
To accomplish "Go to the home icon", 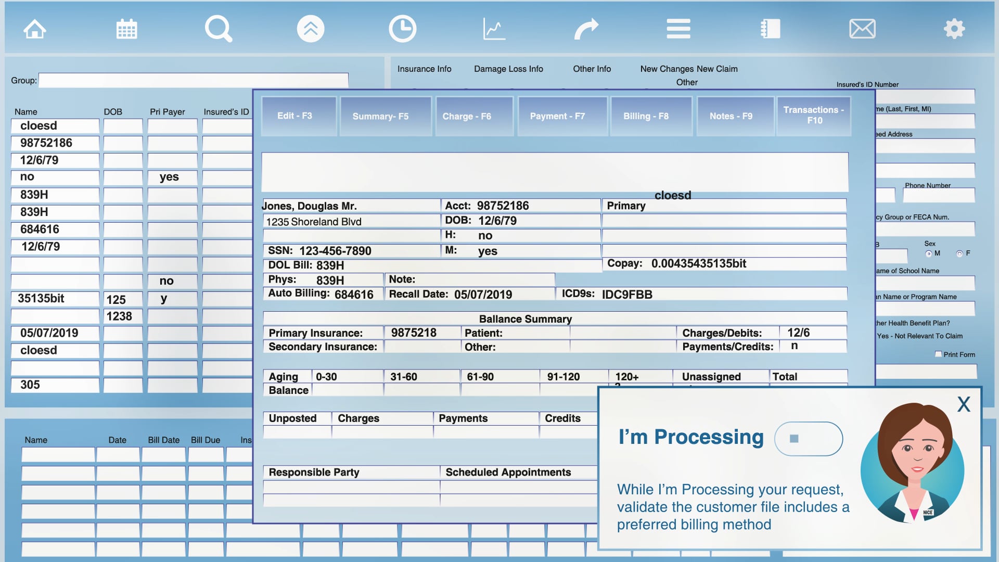I will pos(35,29).
